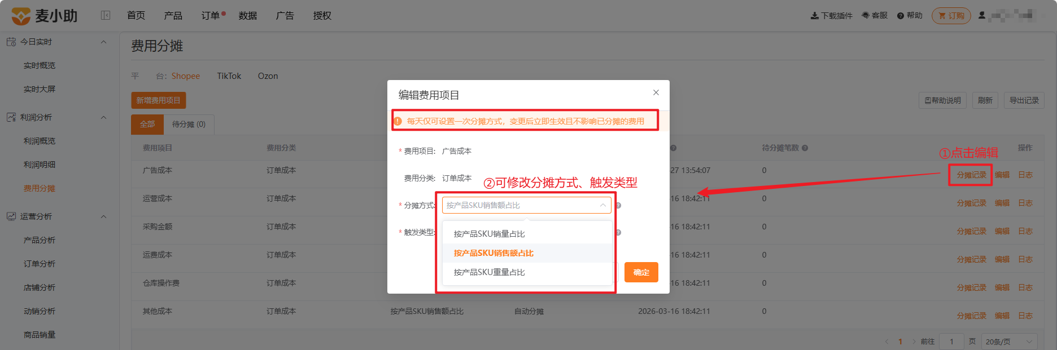
Task: Click the 麦小助 logo icon
Action: 21,16
